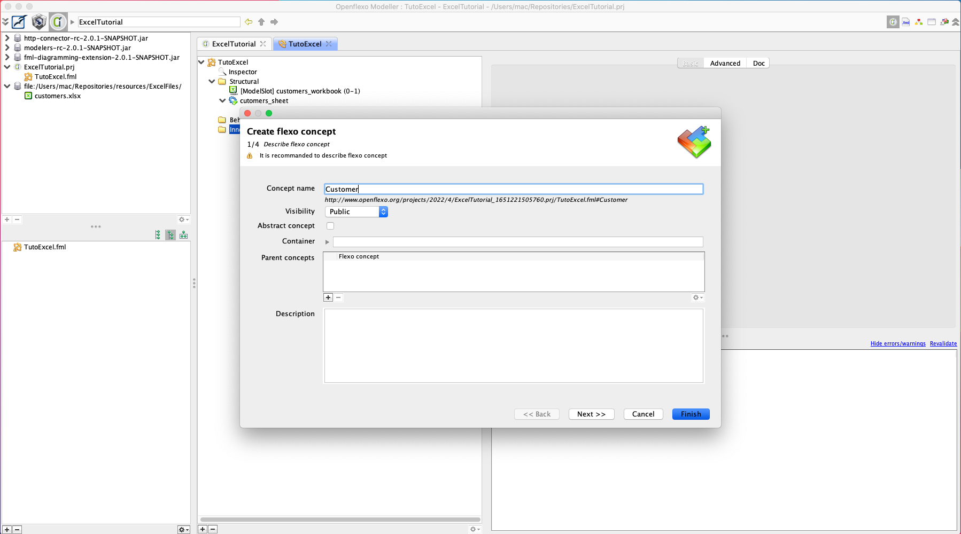
Task: Click the ExcelTutorial path field in toolbar
Action: 159,22
